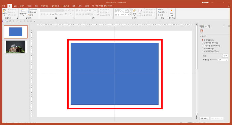Click the Reset Background button

[217, 118]
